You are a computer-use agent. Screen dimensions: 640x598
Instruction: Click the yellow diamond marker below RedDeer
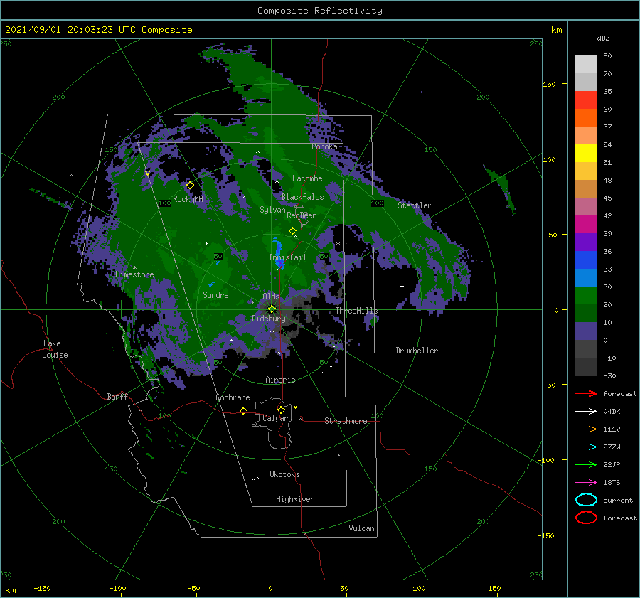(292, 231)
